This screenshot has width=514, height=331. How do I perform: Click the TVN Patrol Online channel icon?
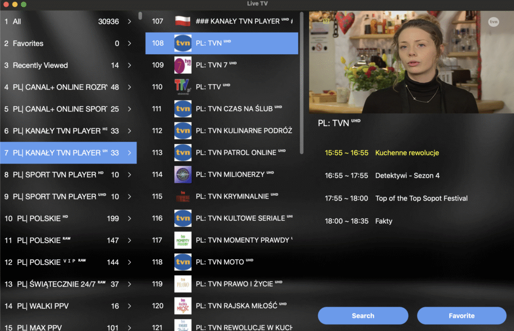click(182, 152)
